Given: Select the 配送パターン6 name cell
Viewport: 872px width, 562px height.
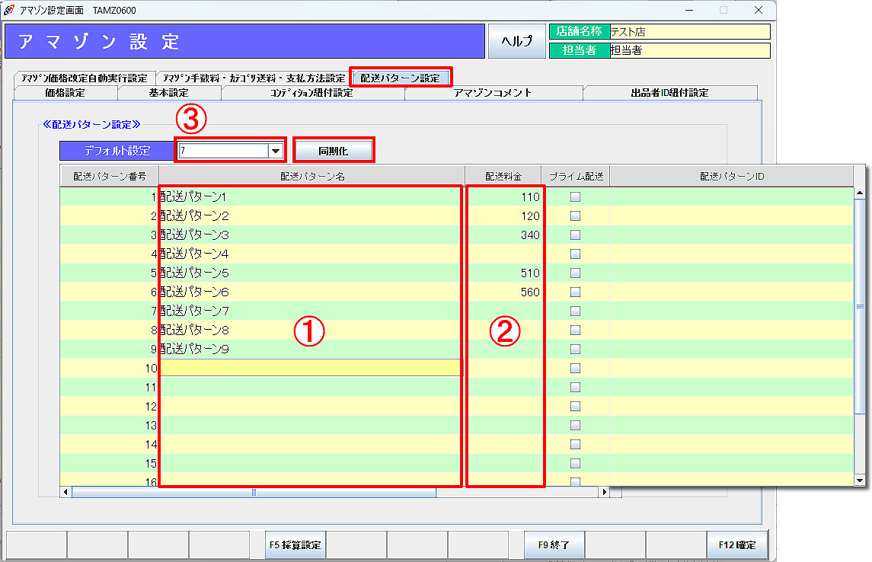Looking at the screenshot, I should (311, 292).
